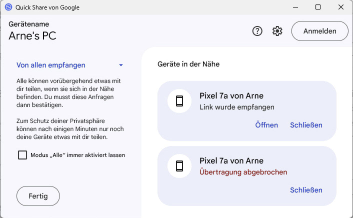Dismiss the cancelled transfer with Schließen
This screenshot has height=218, width=353.
tap(306, 190)
